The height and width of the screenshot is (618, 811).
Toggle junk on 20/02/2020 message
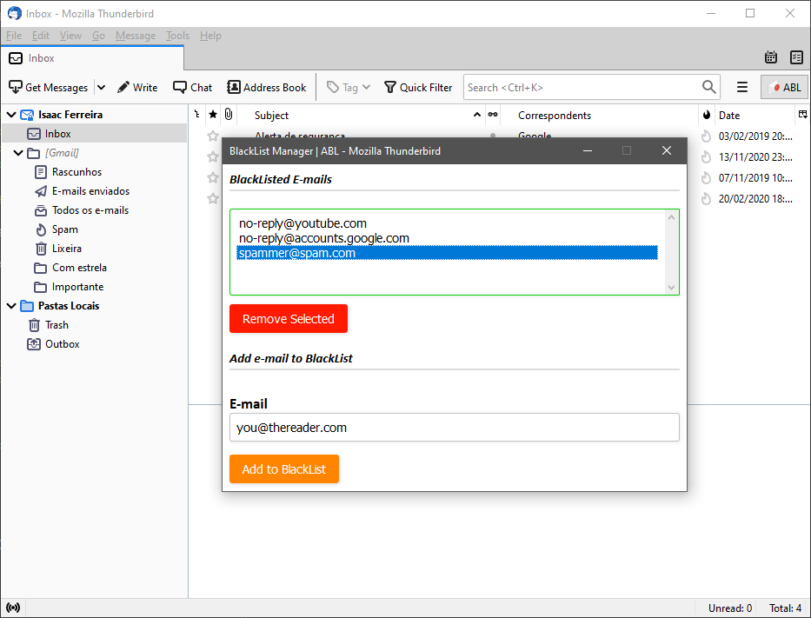[x=706, y=198]
